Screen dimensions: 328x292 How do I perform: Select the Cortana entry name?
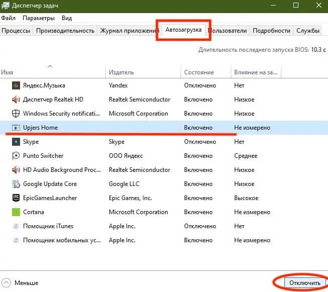point(34,212)
